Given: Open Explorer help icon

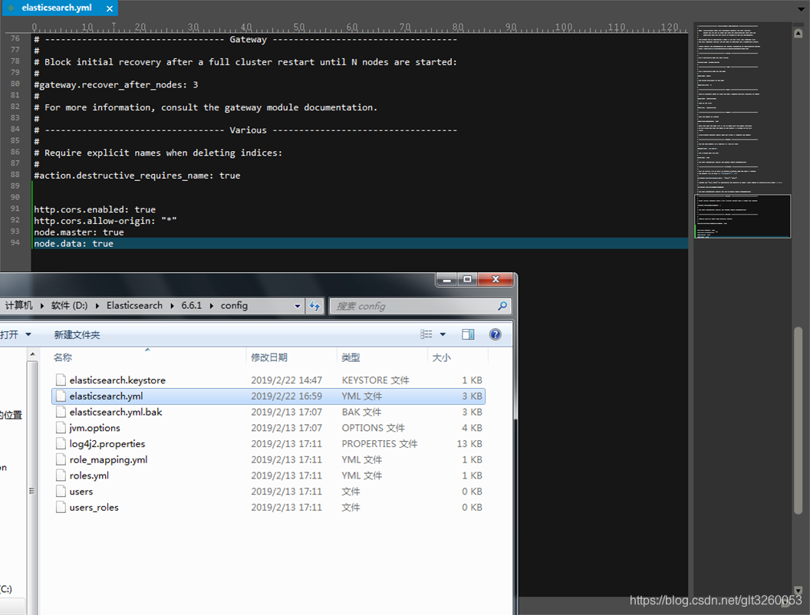Looking at the screenshot, I should [x=495, y=334].
